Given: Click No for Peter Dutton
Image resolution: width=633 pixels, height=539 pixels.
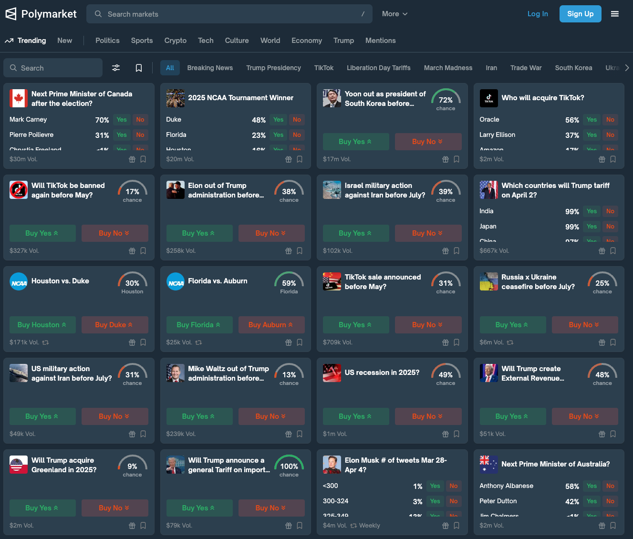Looking at the screenshot, I should pos(610,501).
